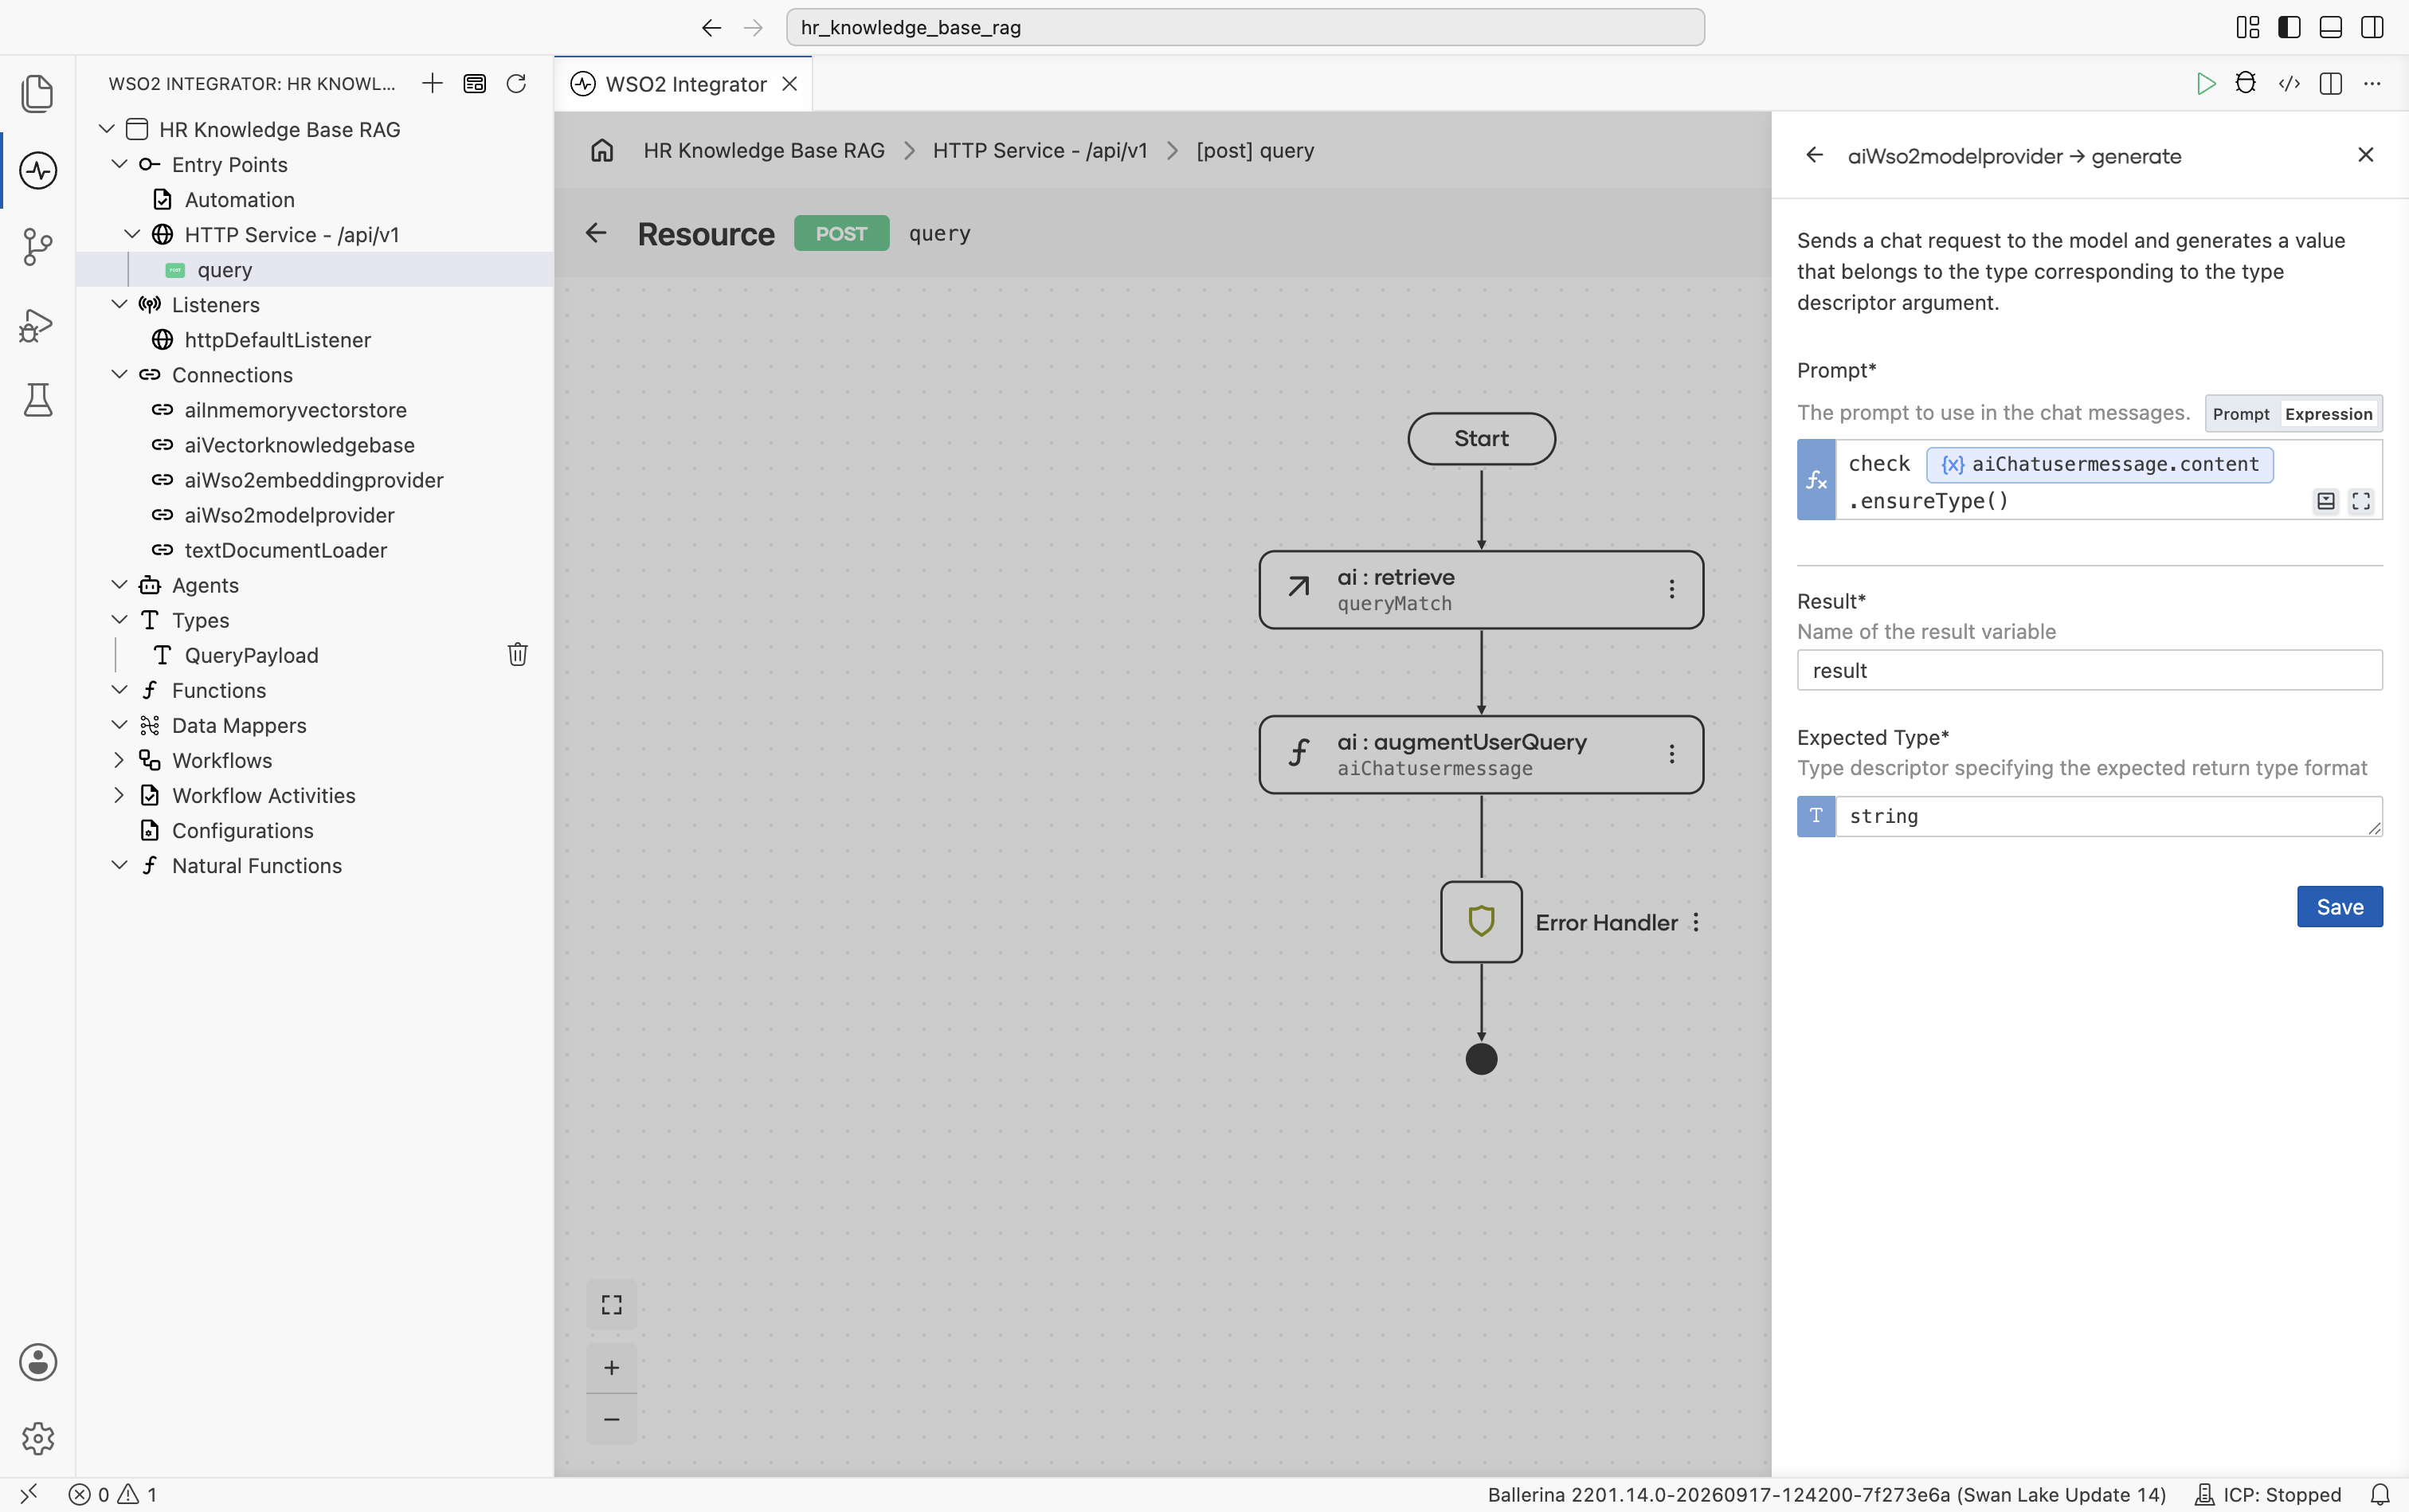Switch prompt editor to Expression mode
The image size is (2409, 1512).
pos(2328,414)
